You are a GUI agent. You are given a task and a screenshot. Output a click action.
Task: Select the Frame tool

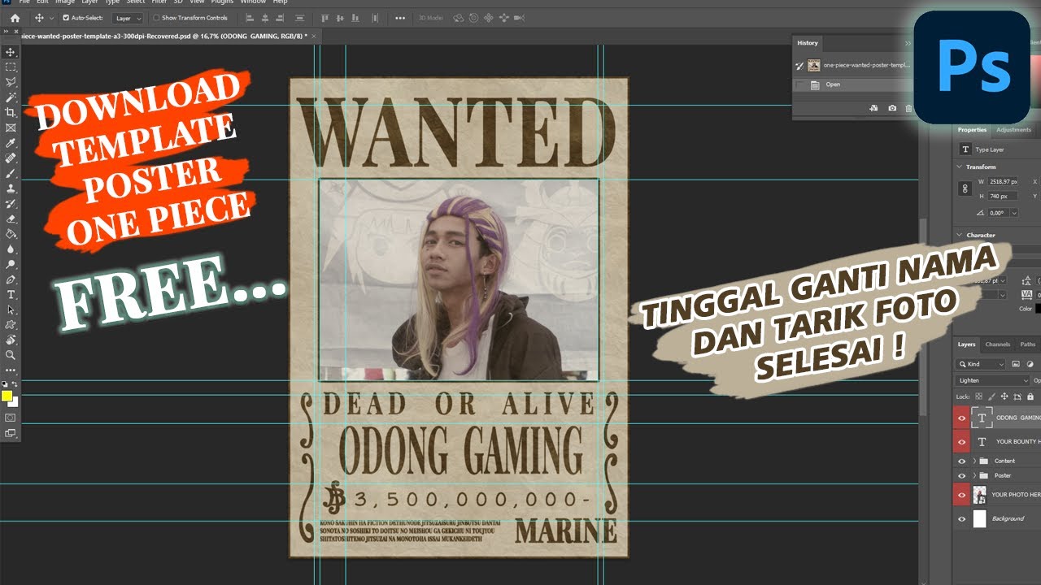point(11,128)
